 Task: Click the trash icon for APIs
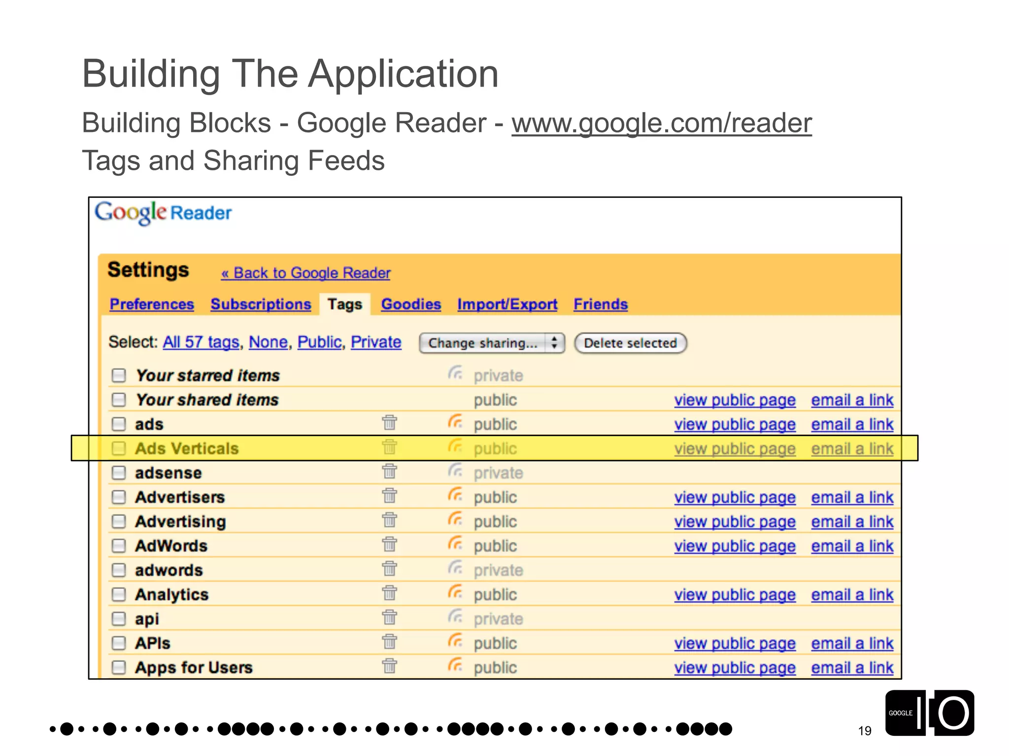pyautogui.click(x=389, y=642)
